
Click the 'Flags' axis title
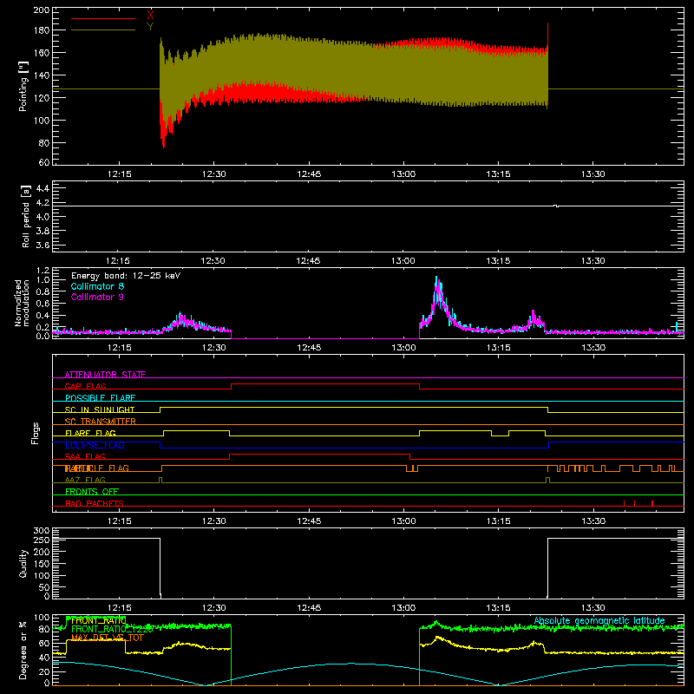click(36, 433)
